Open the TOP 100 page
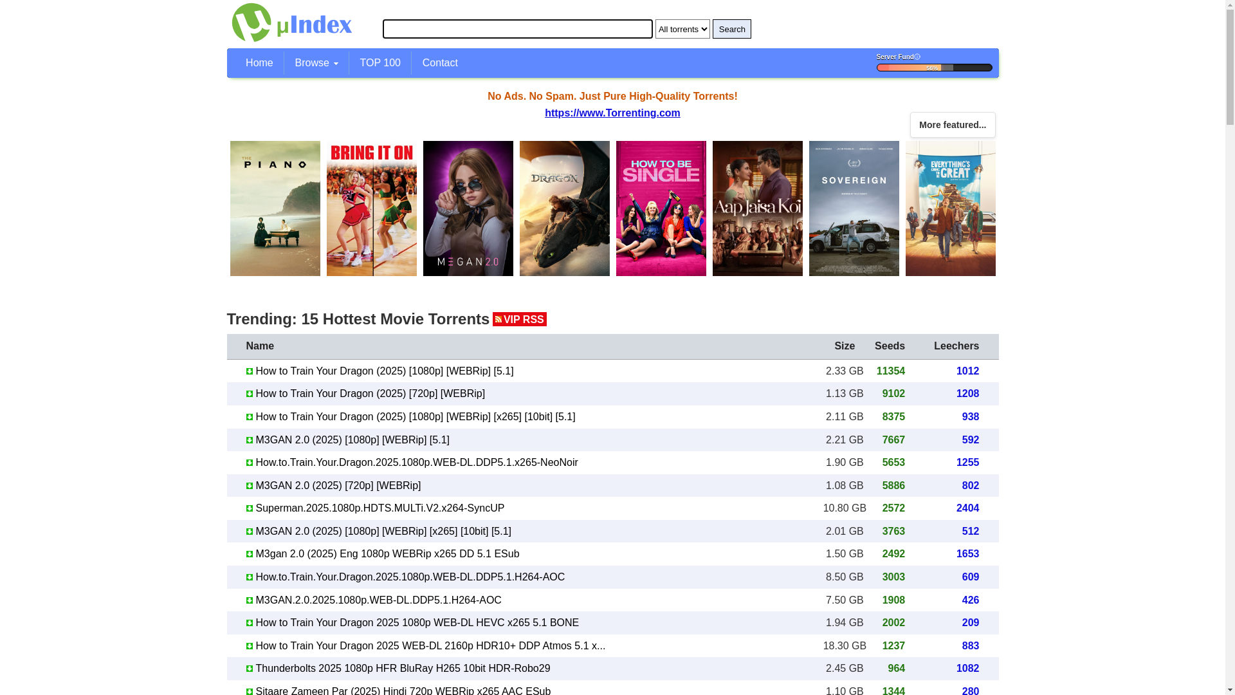The width and height of the screenshot is (1235, 695). [x=380, y=63]
